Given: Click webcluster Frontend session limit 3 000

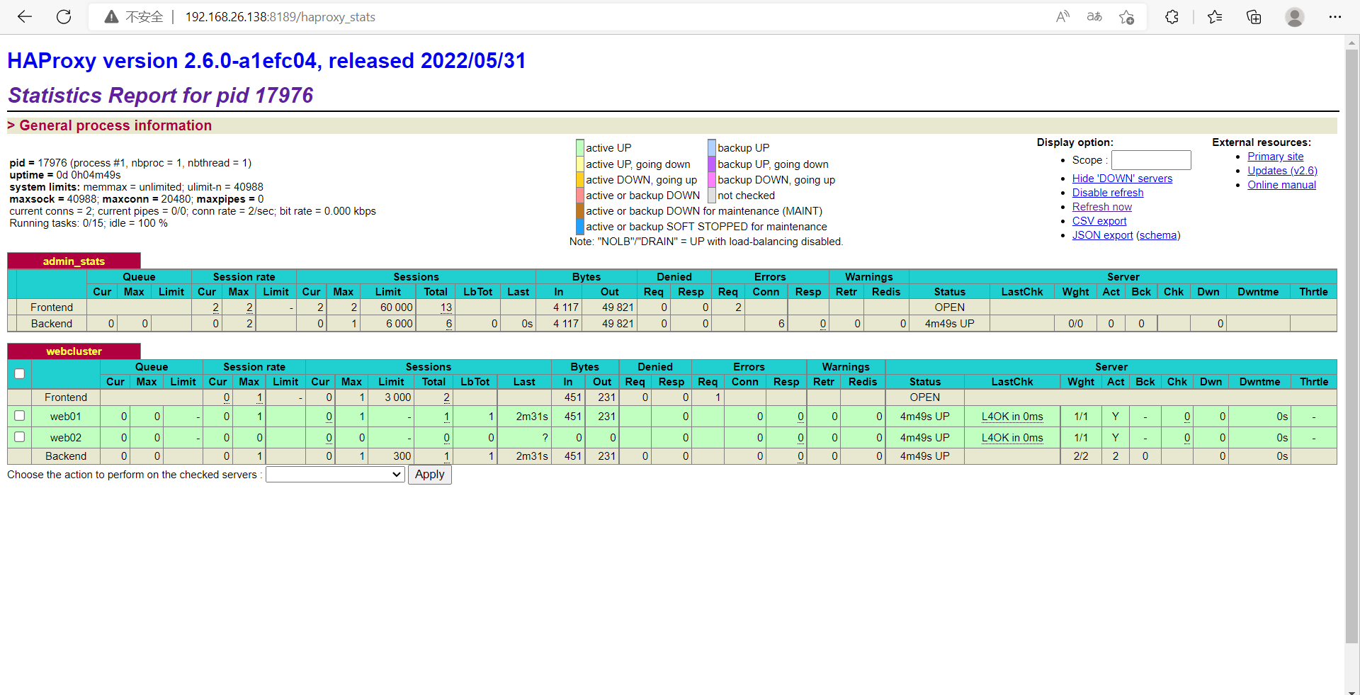Looking at the screenshot, I should [x=397, y=397].
